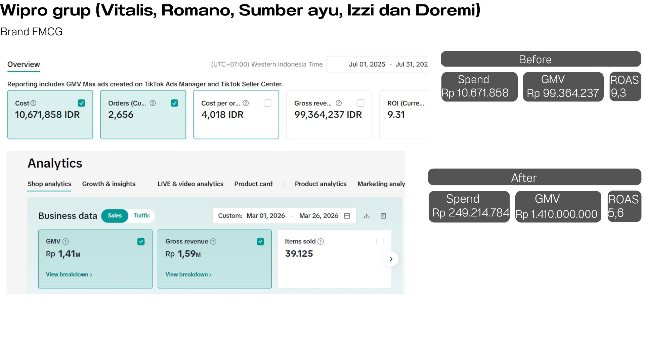Check the Items sold checkbox
Viewport: 645px width, 363px height.
coord(380,242)
